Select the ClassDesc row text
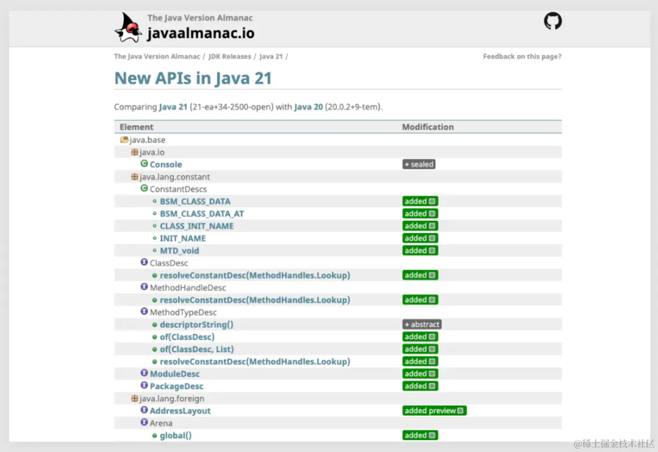The height and width of the screenshot is (452, 658). [x=169, y=263]
